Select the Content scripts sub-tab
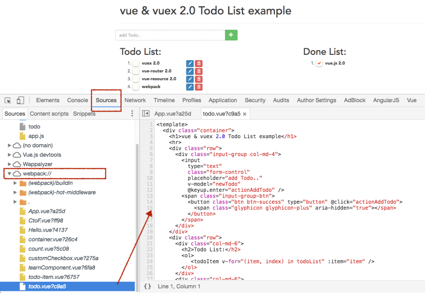The image size is (425, 293). coord(49,114)
